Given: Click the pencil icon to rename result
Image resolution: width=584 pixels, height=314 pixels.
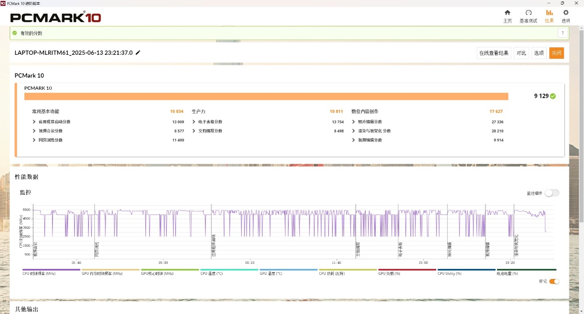Looking at the screenshot, I should click(x=138, y=52).
